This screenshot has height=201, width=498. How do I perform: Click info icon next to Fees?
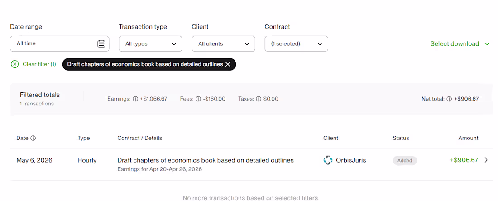pyautogui.click(x=198, y=99)
